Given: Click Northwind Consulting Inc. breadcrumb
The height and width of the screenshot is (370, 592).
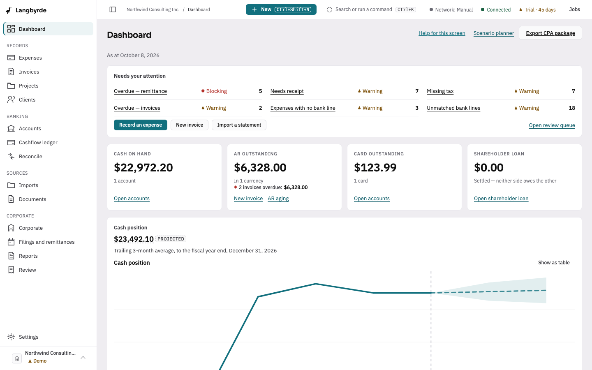Looking at the screenshot, I should pyautogui.click(x=153, y=9).
